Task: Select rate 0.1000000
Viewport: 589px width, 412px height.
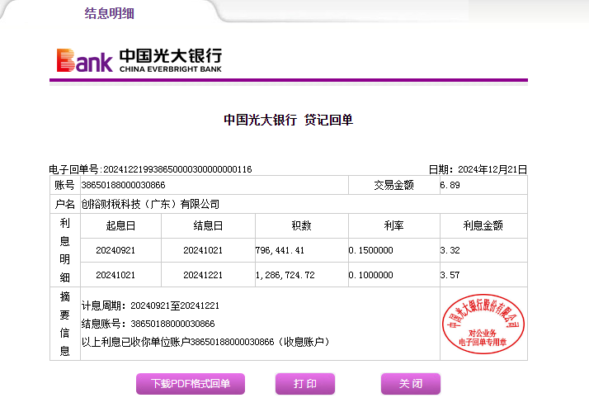Action: pyautogui.click(x=370, y=275)
